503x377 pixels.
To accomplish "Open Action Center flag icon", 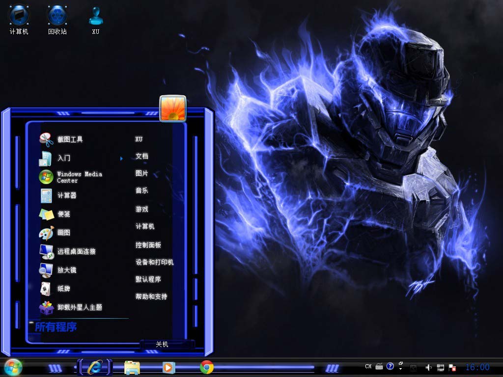I will 452,367.
